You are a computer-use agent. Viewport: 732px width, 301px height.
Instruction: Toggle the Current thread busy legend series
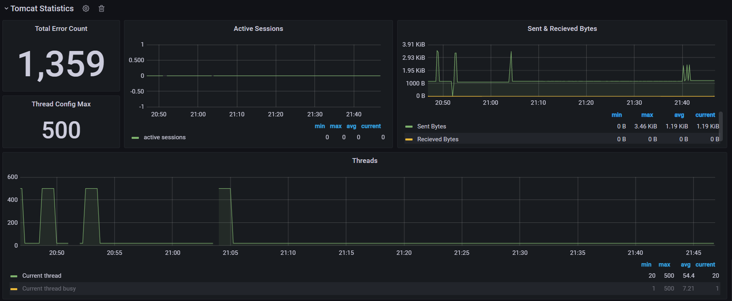pyautogui.click(x=49, y=289)
